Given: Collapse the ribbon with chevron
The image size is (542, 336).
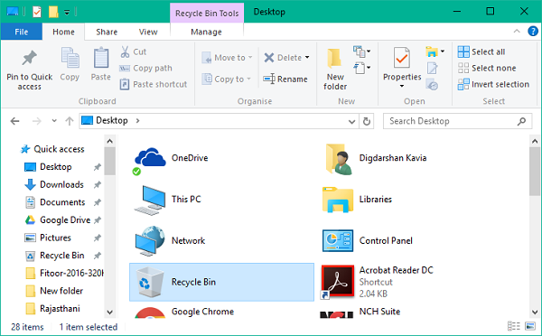Looking at the screenshot, I should [x=517, y=31].
